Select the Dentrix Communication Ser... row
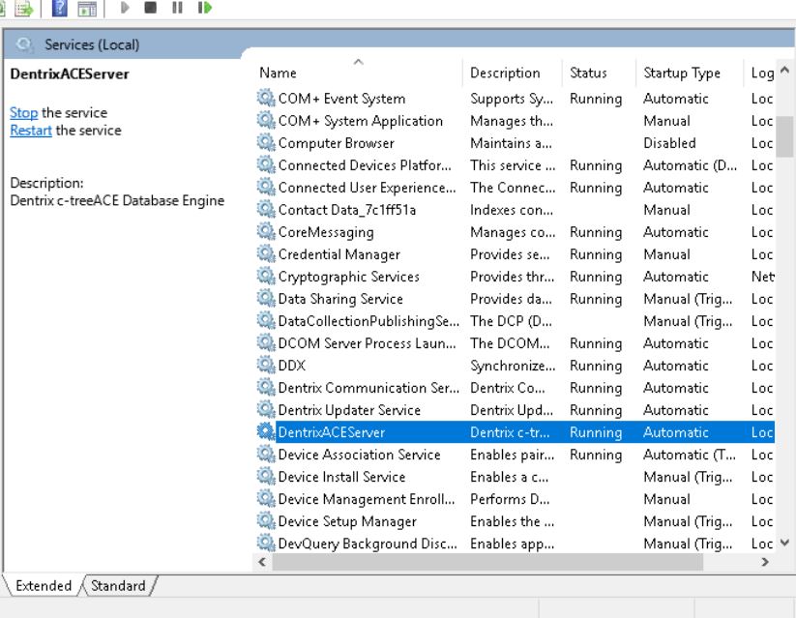 point(516,388)
